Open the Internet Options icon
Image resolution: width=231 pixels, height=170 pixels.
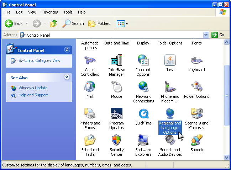click(143, 60)
